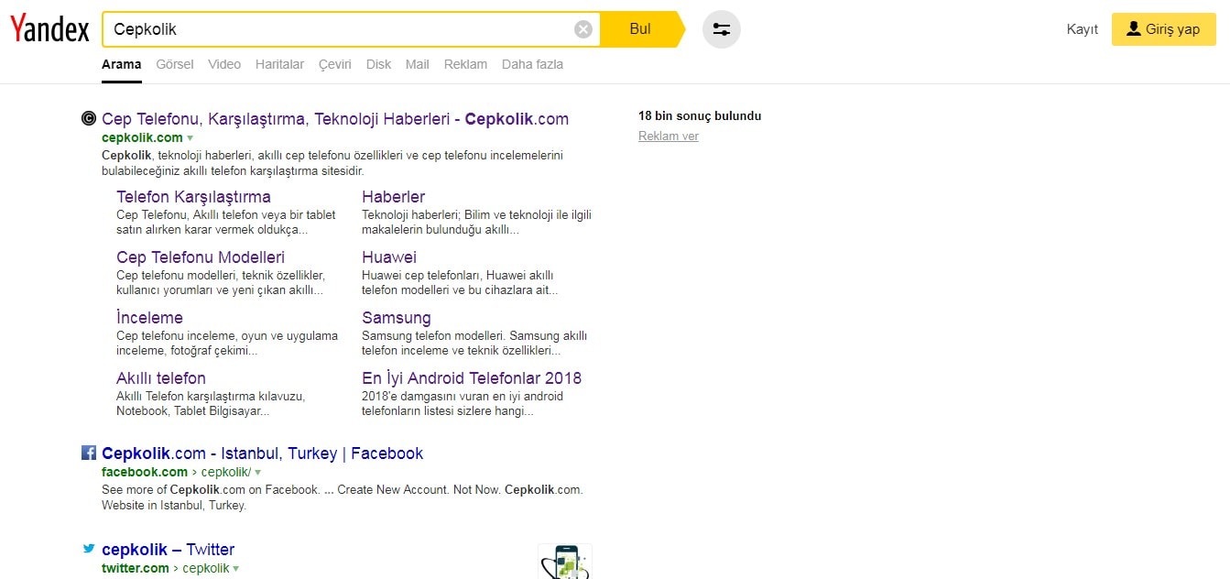Click the green facebook.com URL
Screen dimensions: 1230x579
[x=145, y=473]
